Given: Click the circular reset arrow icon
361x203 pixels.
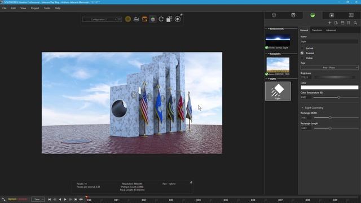Looking at the screenshot, I should [x=161, y=19].
